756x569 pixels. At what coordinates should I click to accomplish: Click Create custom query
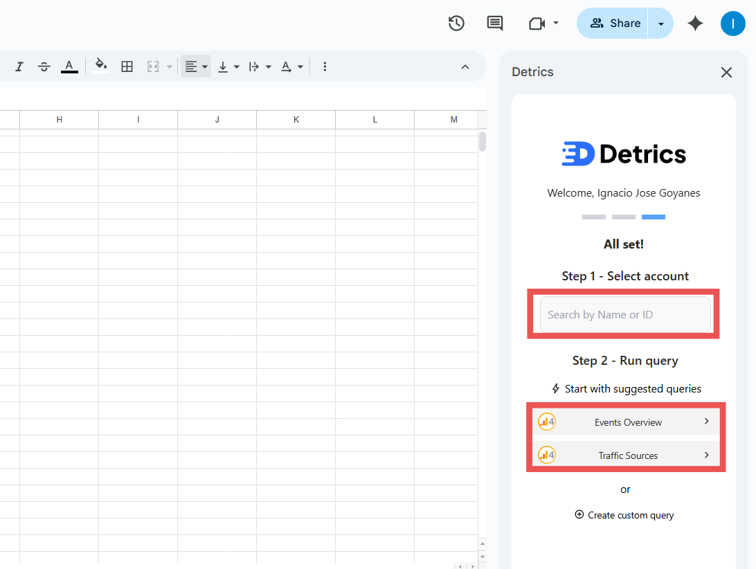coord(624,514)
